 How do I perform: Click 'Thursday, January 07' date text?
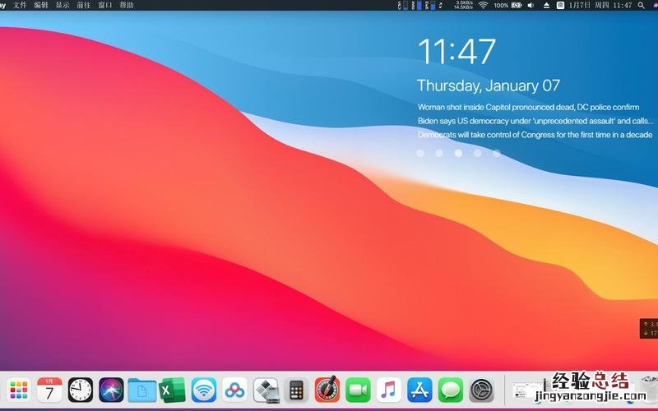pyautogui.click(x=489, y=86)
